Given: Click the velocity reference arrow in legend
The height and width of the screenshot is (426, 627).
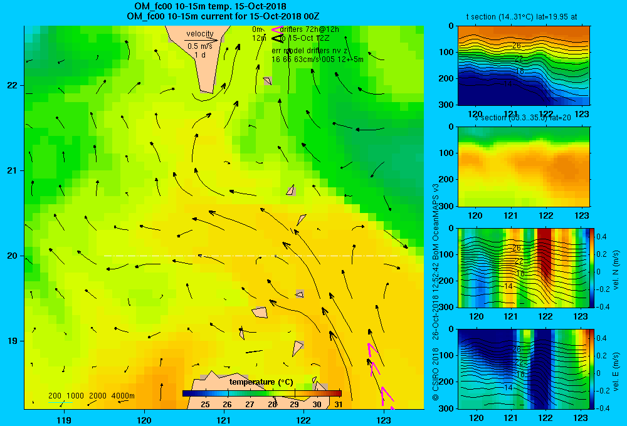Looking at the screenshot, I should point(201,40).
